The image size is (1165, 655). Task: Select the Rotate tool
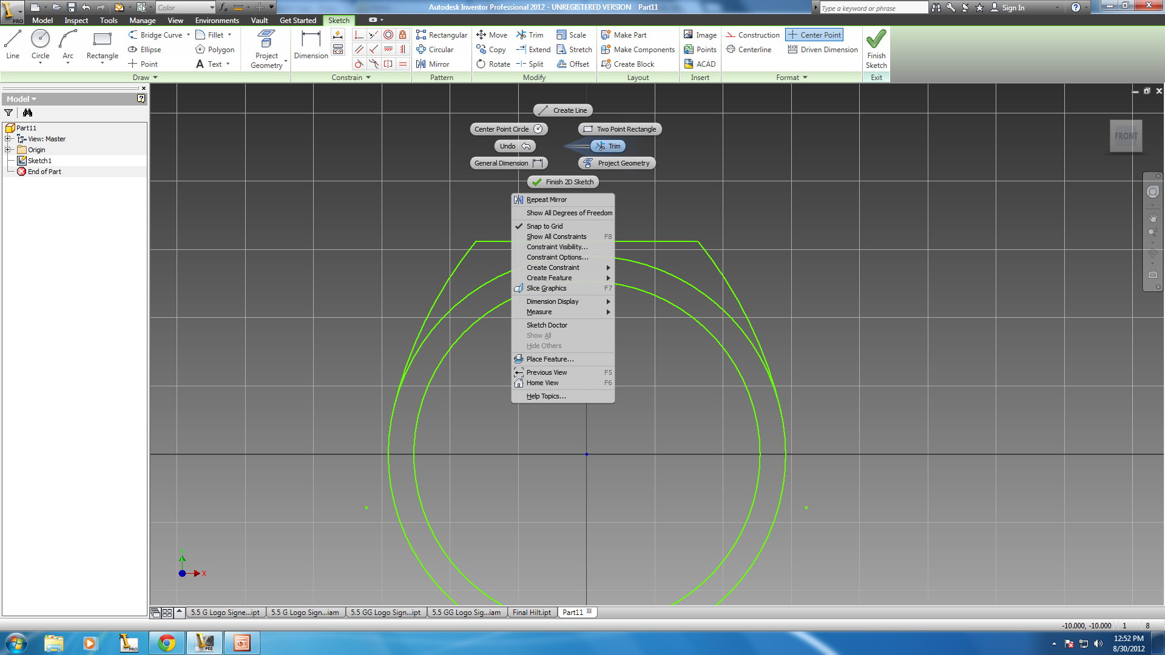[493, 64]
